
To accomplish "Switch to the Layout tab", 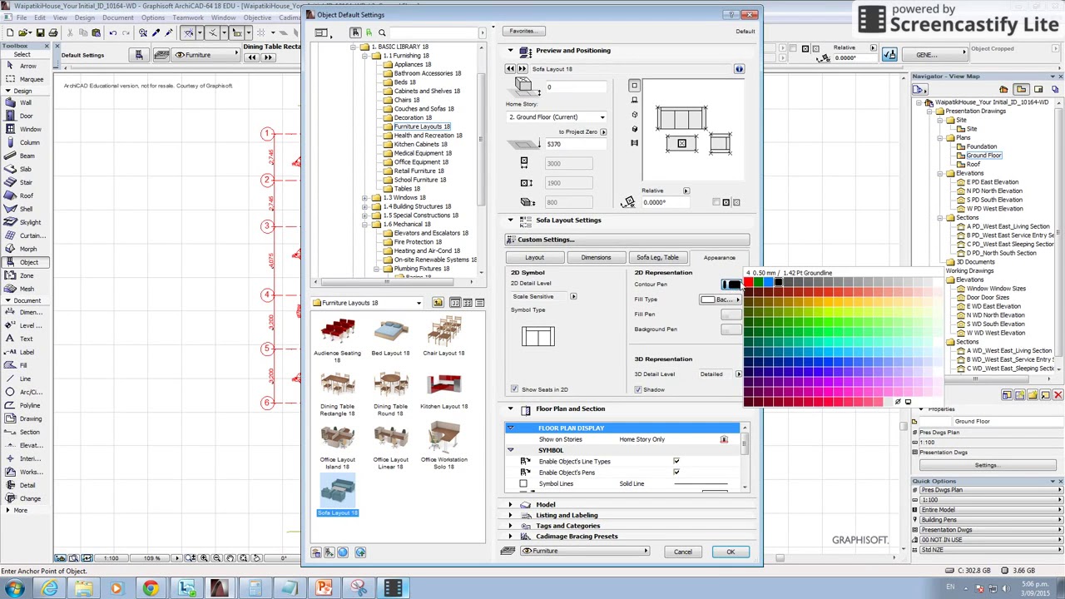I will pos(534,258).
